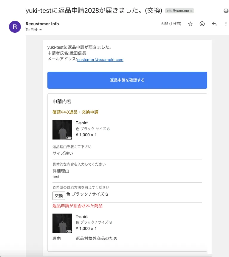Click the 6:55 (1 分前) timestamp

point(171,24)
